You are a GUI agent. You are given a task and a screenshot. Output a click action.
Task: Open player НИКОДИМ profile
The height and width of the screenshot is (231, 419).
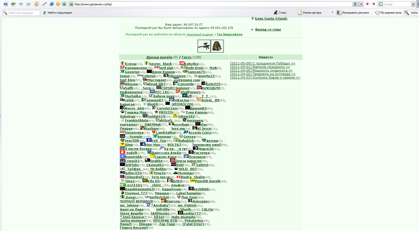(x=210, y=88)
